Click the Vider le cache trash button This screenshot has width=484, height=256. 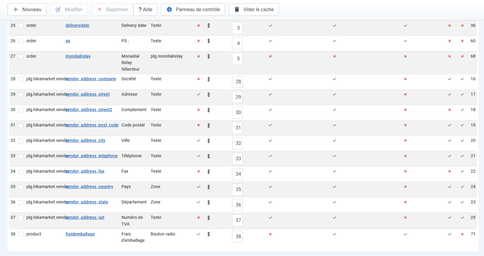coord(253,10)
